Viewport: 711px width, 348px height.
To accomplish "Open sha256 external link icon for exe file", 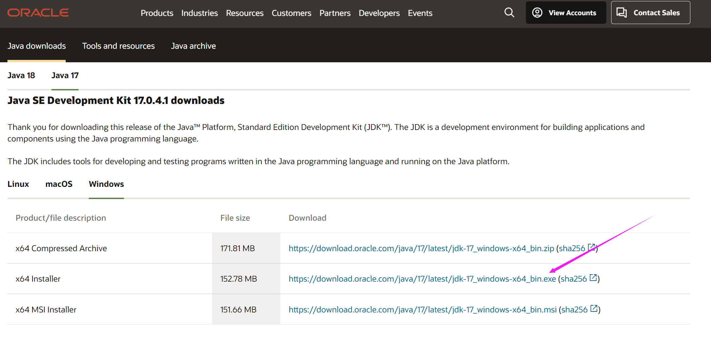I will click(x=593, y=278).
